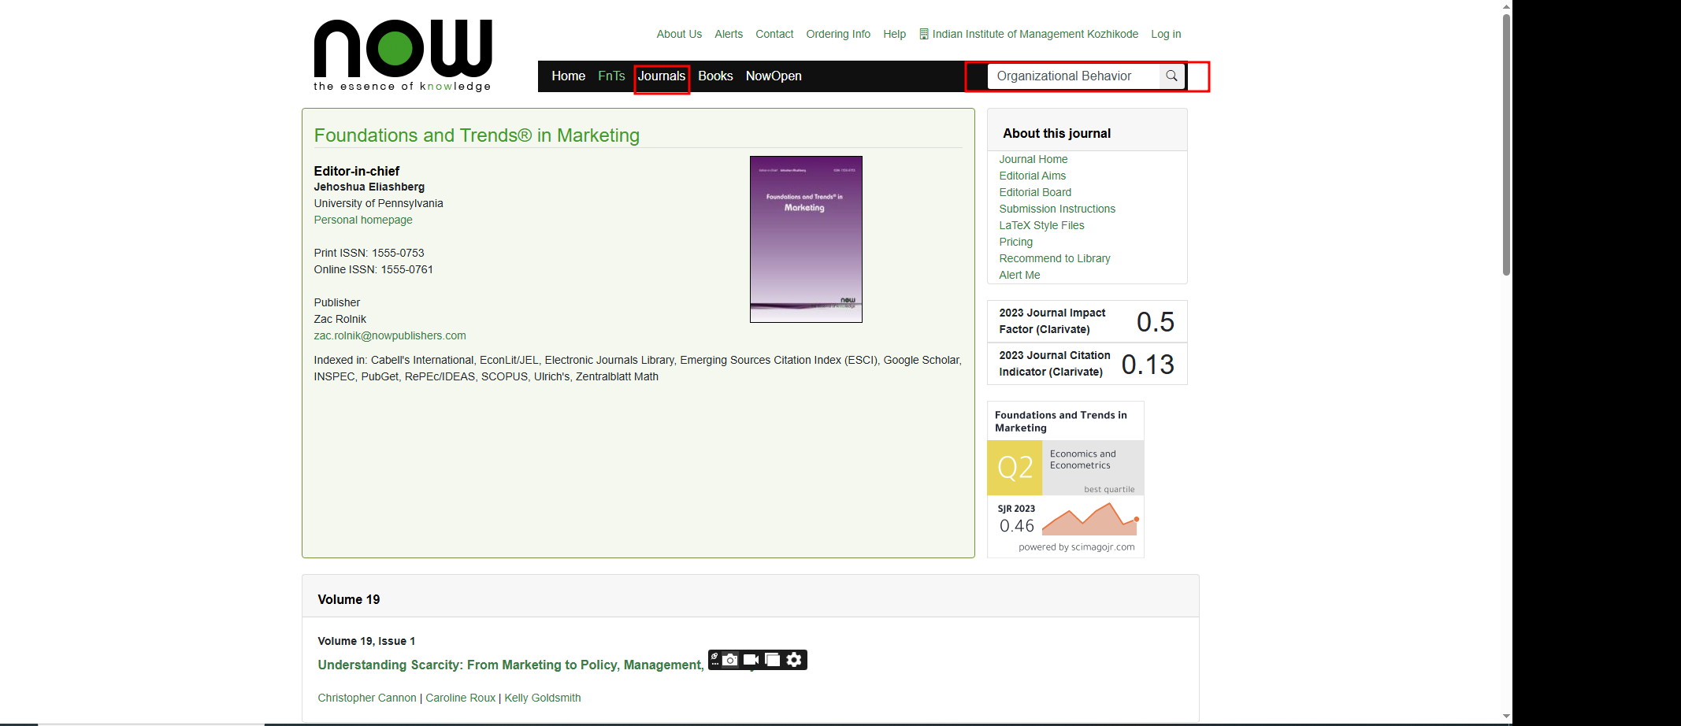Click the building icon beside institution name

924,34
